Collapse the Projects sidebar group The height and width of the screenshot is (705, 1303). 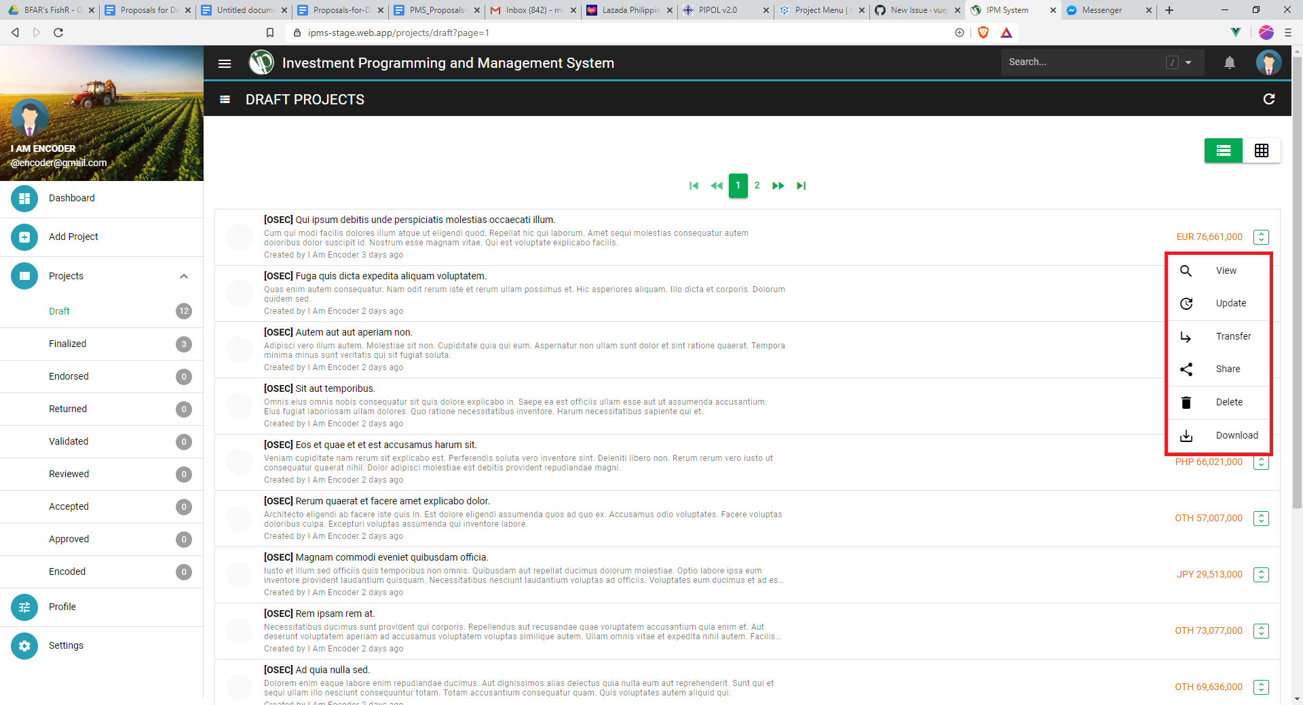(x=183, y=276)
